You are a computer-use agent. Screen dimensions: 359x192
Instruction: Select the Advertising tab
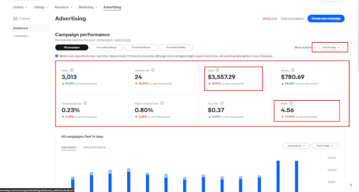(x=112, y=7)
